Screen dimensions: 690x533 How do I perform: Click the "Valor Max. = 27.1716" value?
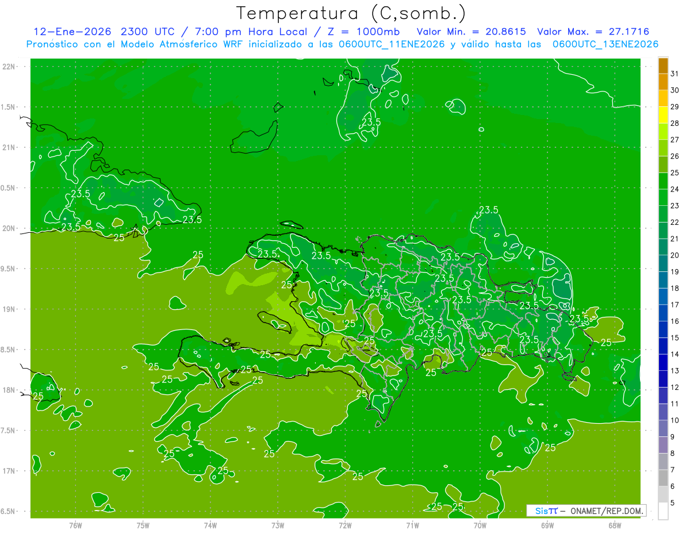coord(593,32)
